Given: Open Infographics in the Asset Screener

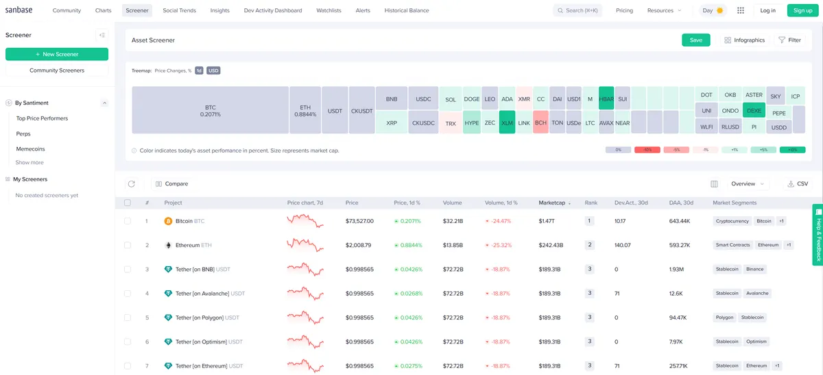Looking at the screenshot, I should pyautogui.click(x=744, y=40).
